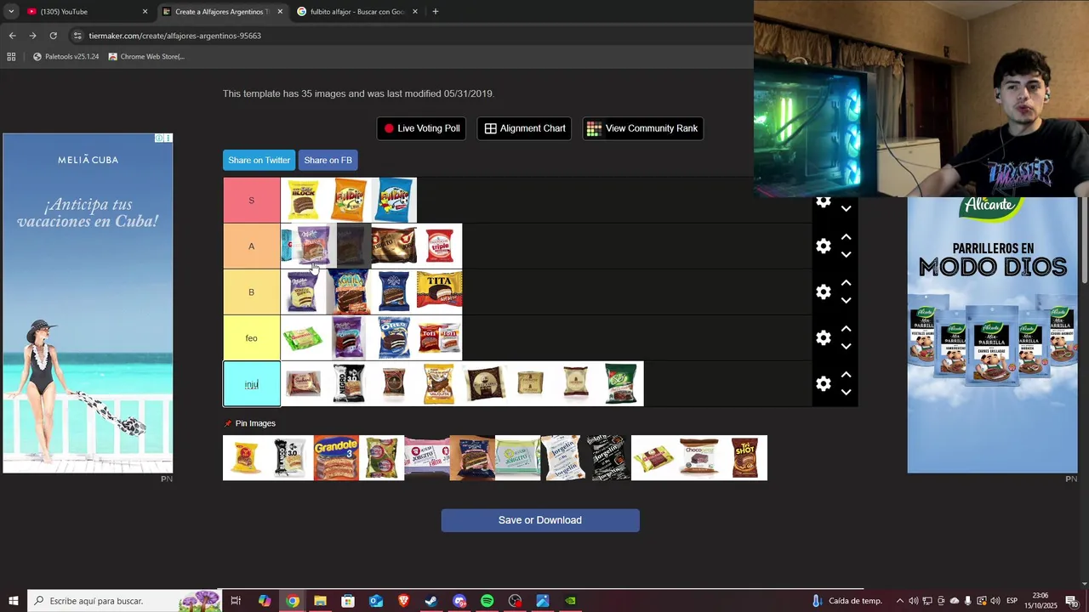Image resolution: width=1089 pixels, height=612 pixels.
Task: Select the blue Fulbito alfajor in tier S
Action: click(394, 200)
